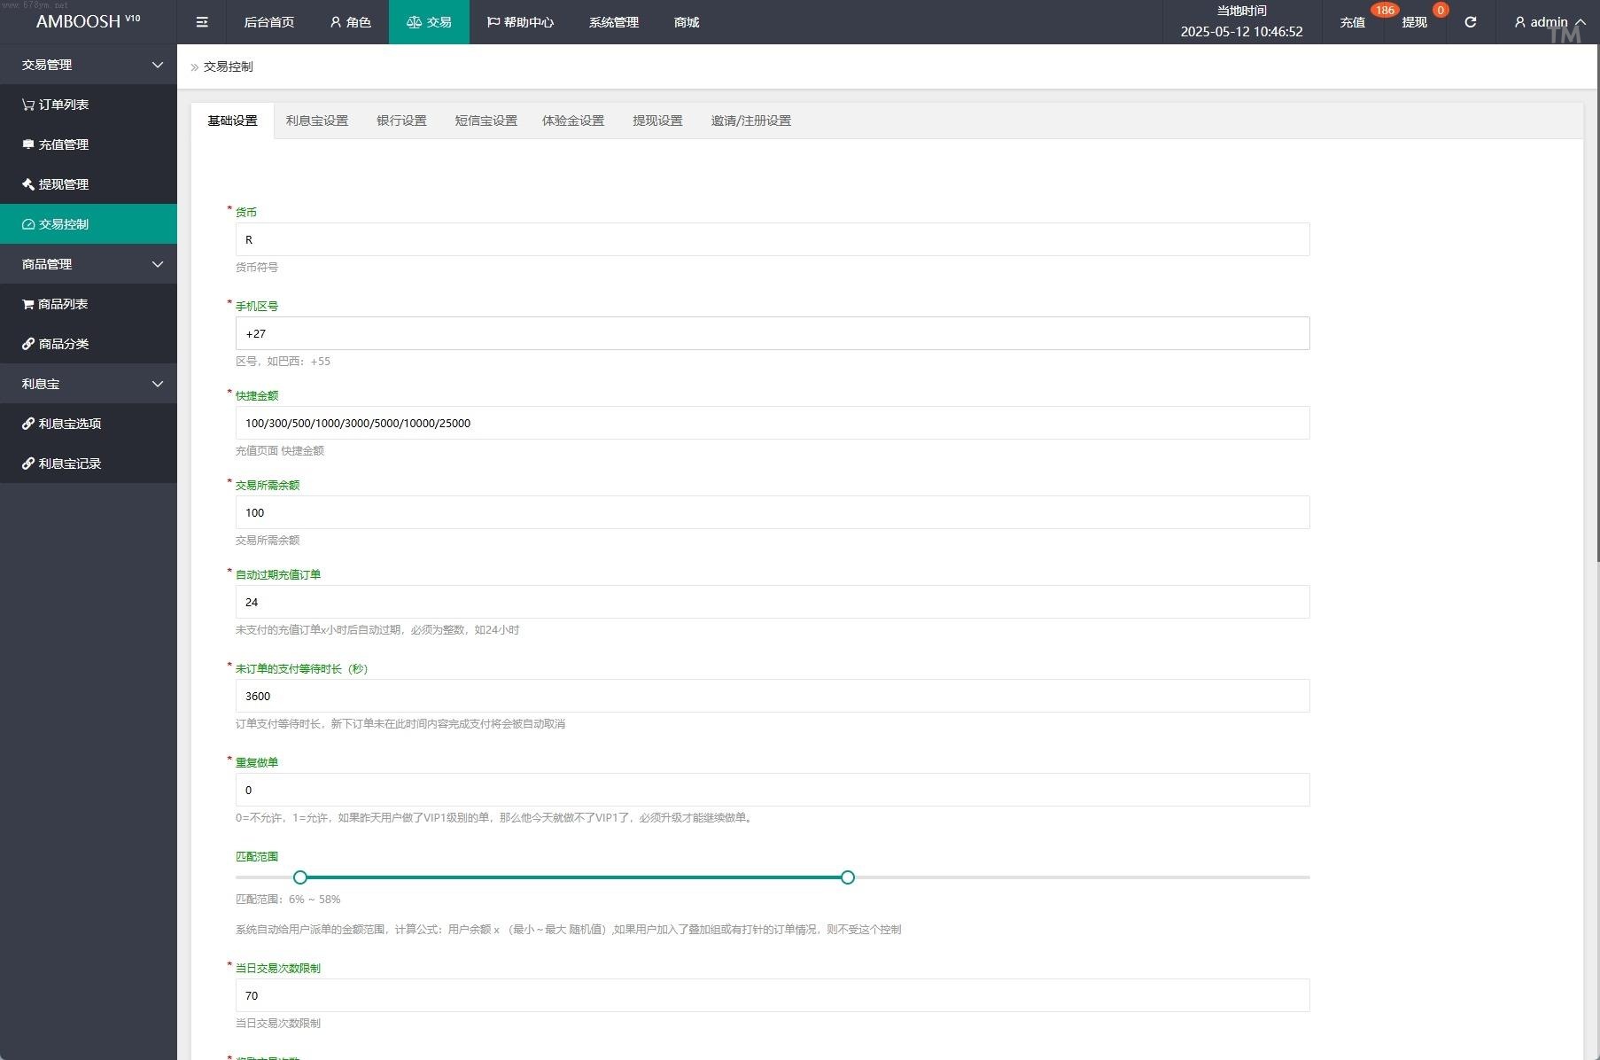
Task: Click the right handle of 匹配范围 slider
Action: 848,877
